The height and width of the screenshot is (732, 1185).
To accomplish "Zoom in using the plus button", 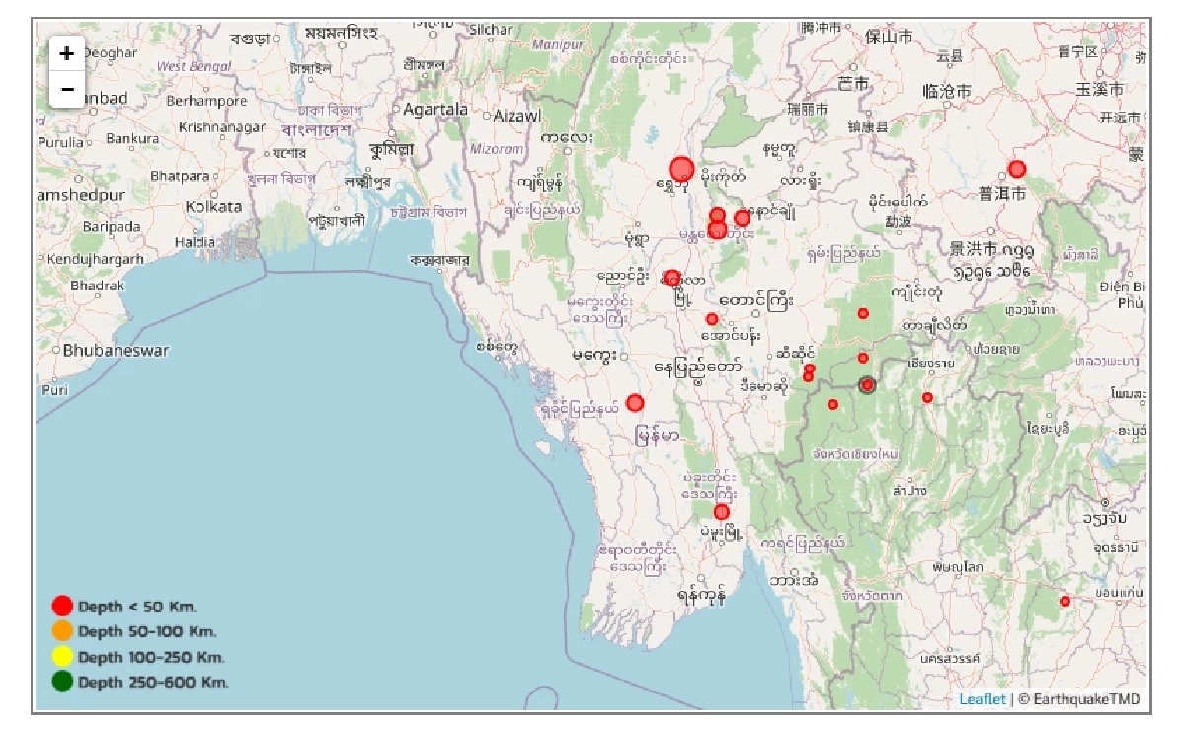I will pyautogui.click(x=67, y=53).
